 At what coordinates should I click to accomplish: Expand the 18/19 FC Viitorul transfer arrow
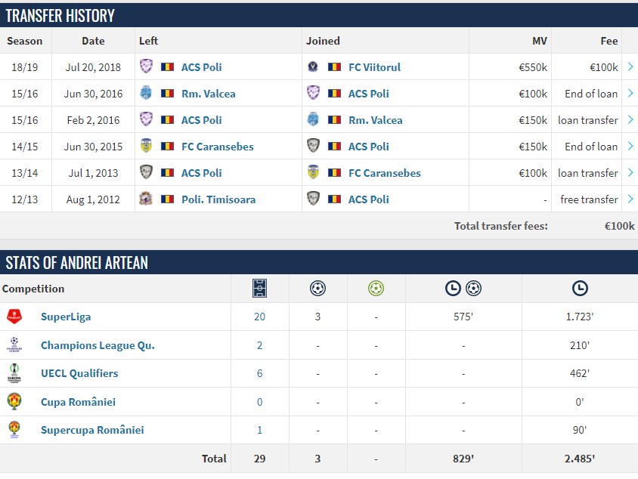(630, 67)
